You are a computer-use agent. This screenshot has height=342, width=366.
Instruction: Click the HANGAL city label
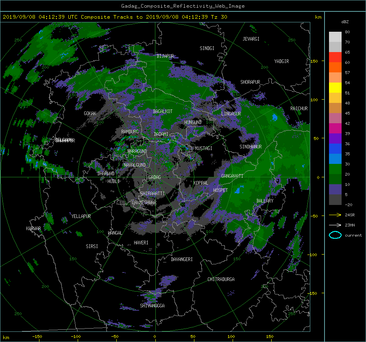coord(115,233)
